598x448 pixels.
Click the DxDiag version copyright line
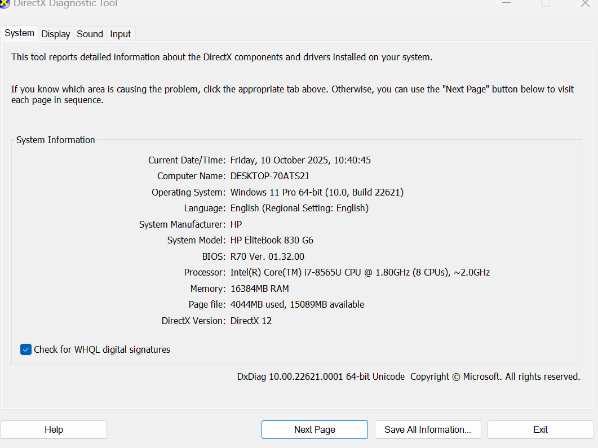pos(408,376)
